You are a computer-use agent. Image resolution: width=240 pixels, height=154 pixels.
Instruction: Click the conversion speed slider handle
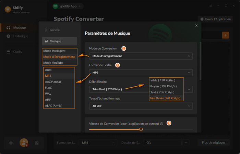pos(141,129)
